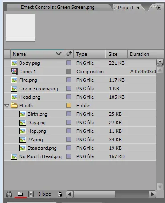This screenshot has height=203, width=165.
Task: Click the 8 bpc color depth button
Action: coord(44,194)
